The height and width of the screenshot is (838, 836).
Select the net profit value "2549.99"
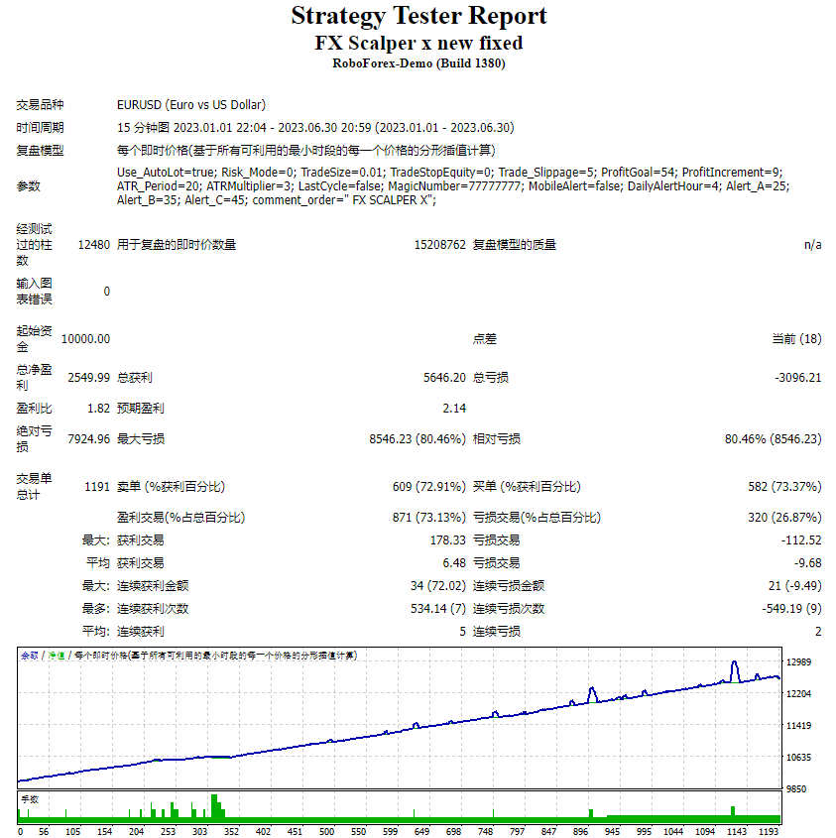pos(88,378)
